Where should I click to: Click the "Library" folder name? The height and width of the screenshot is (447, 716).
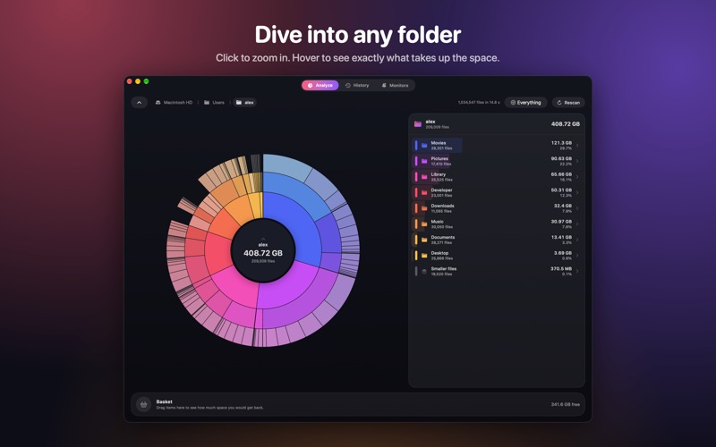pos(439,174)
